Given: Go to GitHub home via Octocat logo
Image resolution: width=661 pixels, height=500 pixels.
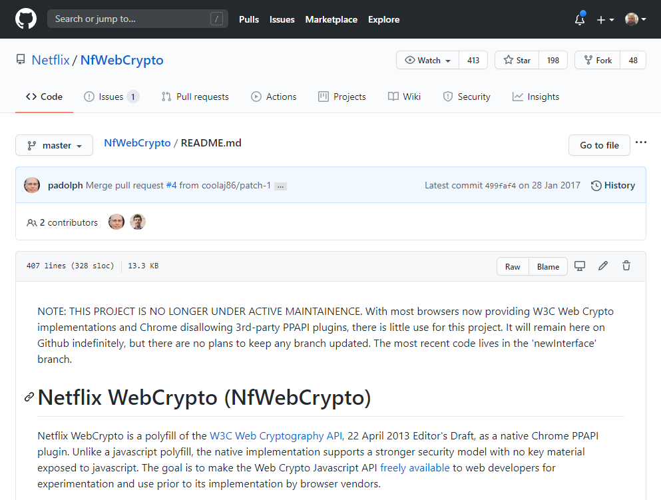Looking at the screenshot, I should (26, 19).
